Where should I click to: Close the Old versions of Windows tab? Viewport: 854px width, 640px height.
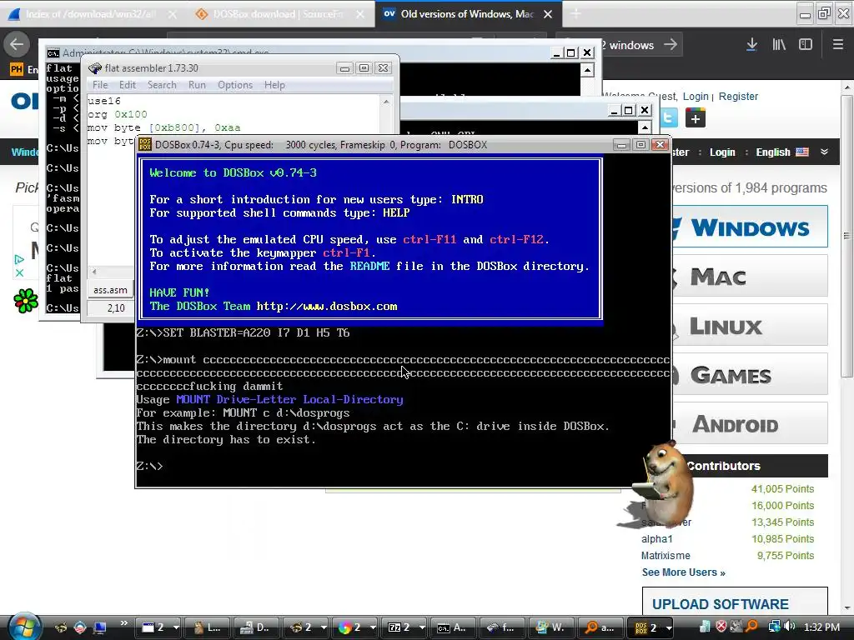point(548,14)
